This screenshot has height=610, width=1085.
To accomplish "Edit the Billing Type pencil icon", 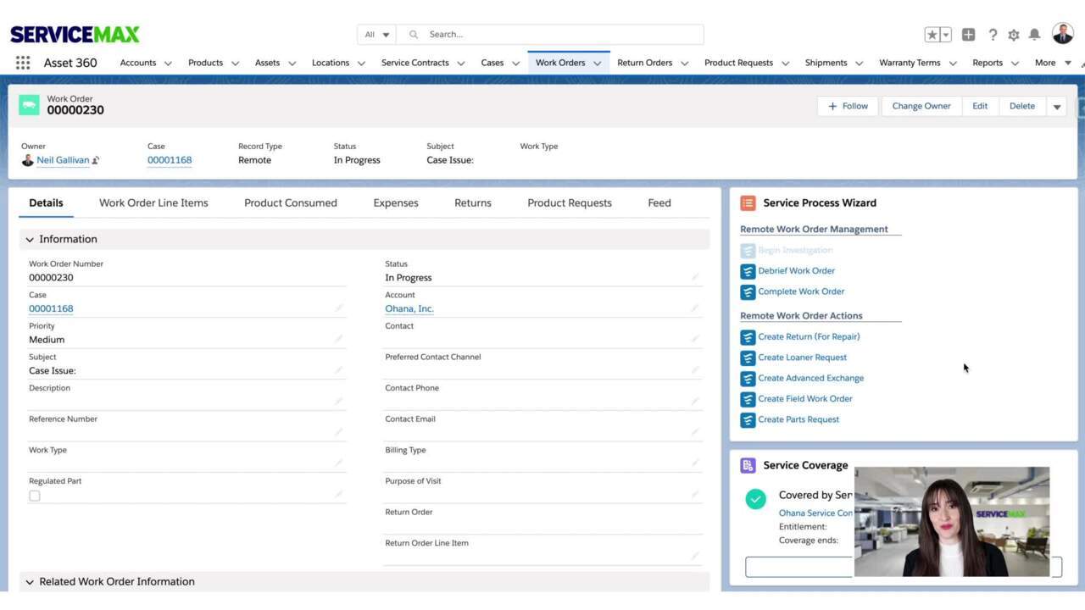I will (x=695, y=463).
